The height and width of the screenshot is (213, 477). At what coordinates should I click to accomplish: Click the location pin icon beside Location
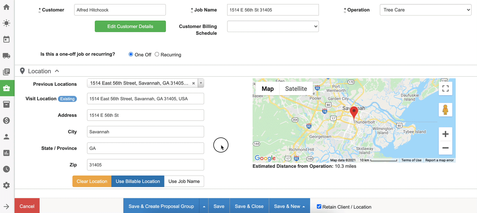click(22, 71)
